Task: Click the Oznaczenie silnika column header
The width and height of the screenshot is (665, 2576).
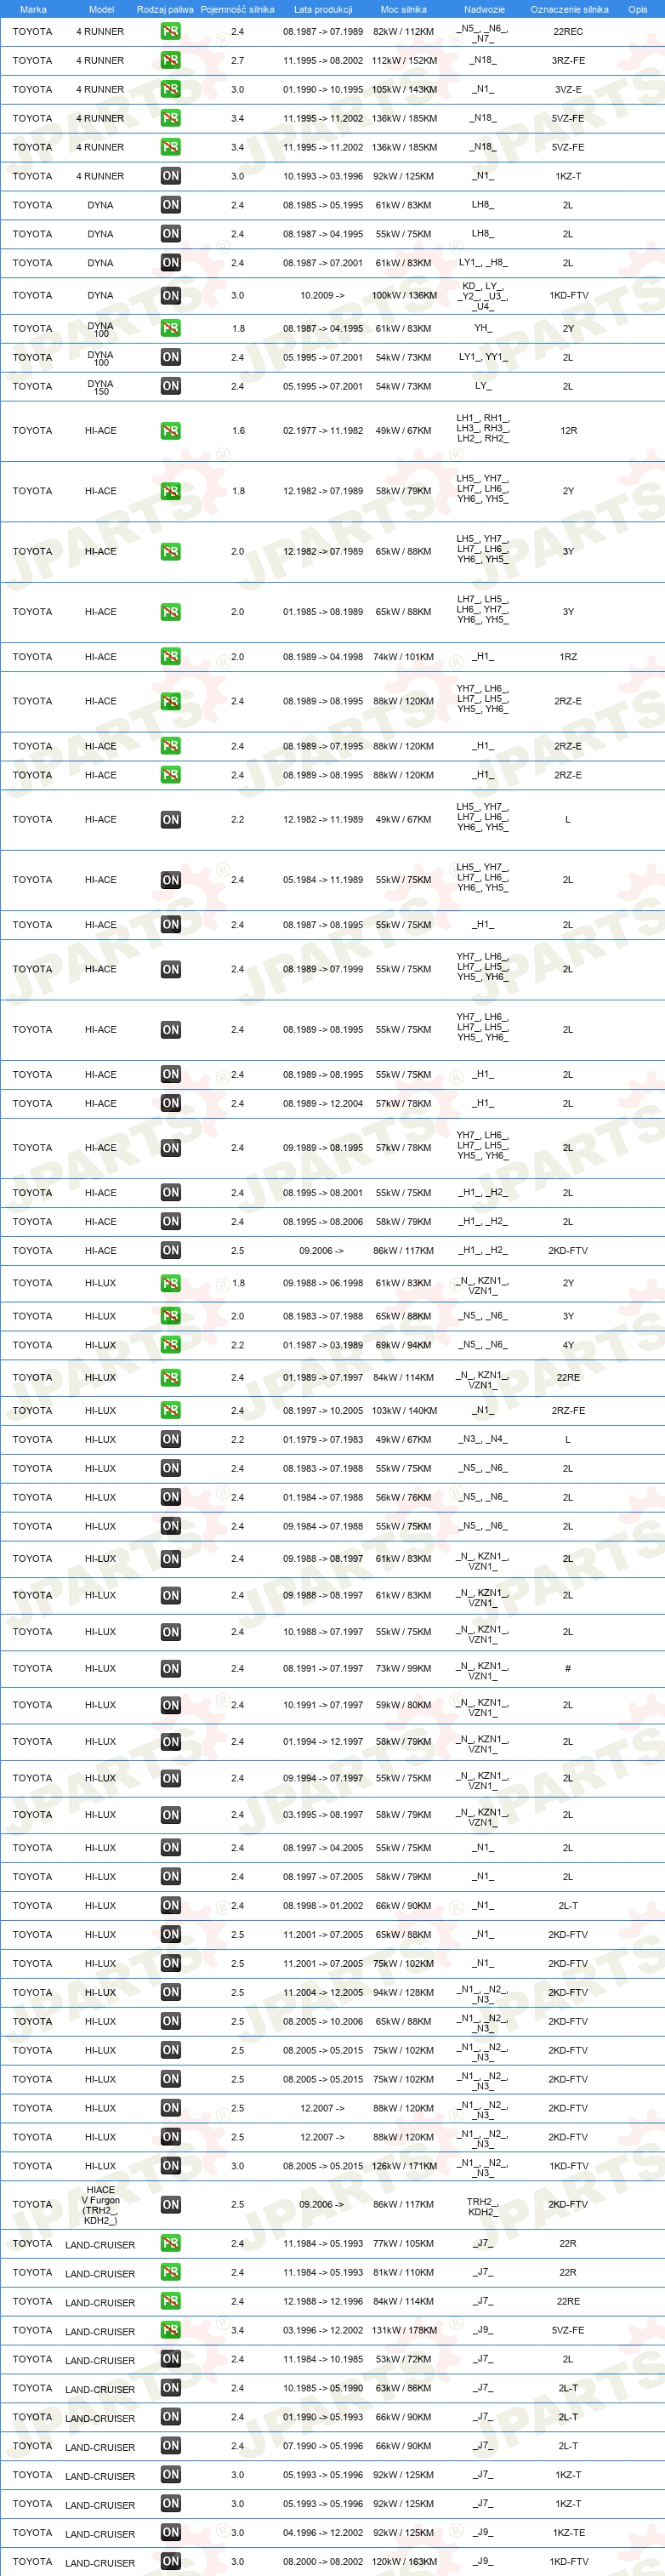Action: [569, 9]
